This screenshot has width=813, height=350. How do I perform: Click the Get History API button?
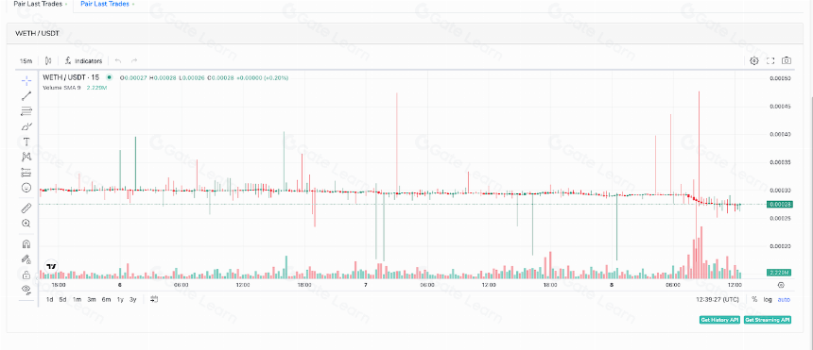pos(719,320)
